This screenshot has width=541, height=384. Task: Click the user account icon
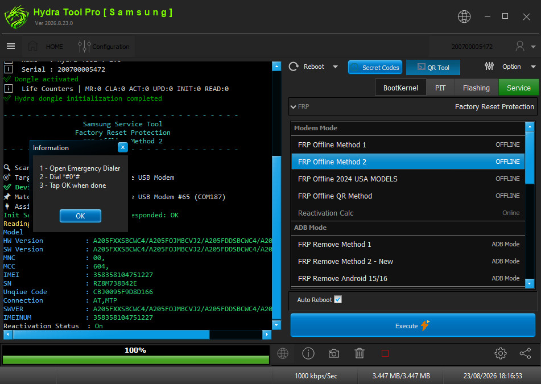519,46
